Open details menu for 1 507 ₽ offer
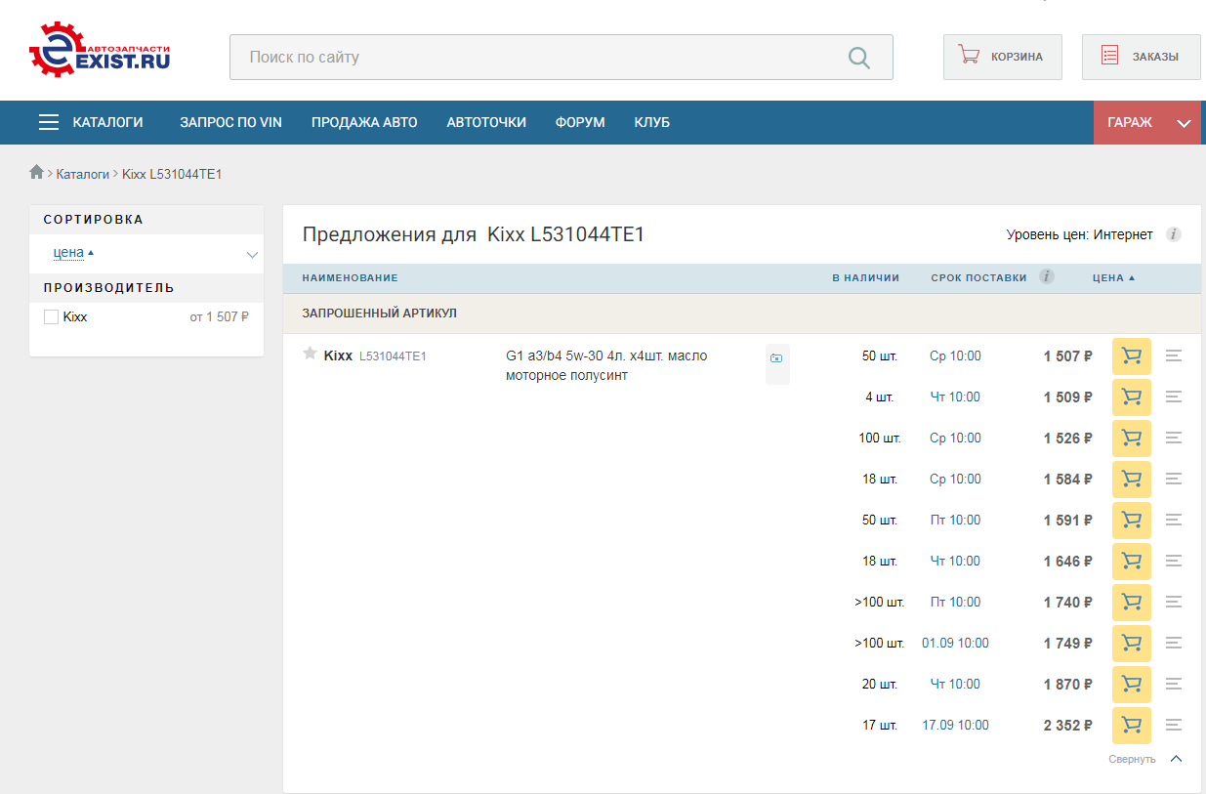This screenshot has height=794, width=1206. 1174,356
